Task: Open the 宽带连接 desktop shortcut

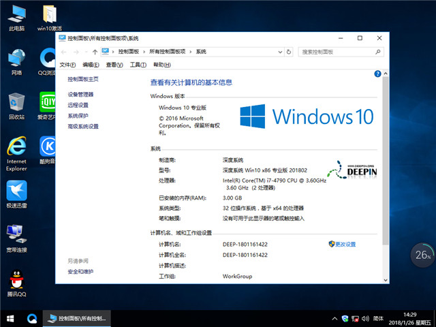Action: tap(16, 238)
